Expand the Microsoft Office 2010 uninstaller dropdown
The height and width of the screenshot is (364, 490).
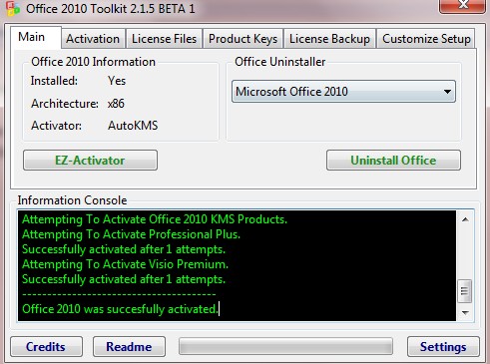coord(343,91)
